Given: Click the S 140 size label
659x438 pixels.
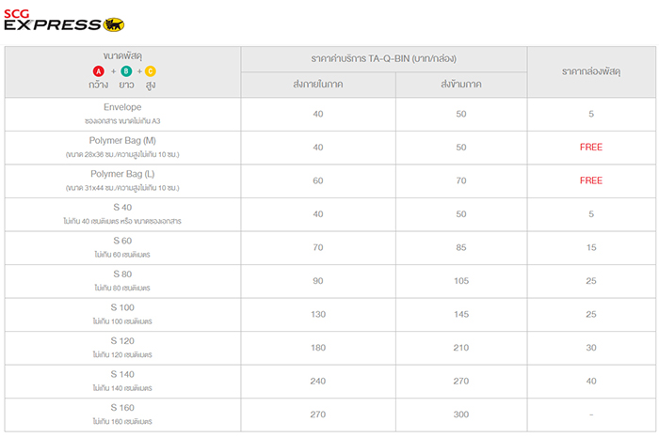Looking at the screenshot, I should [x=122, y=374].
